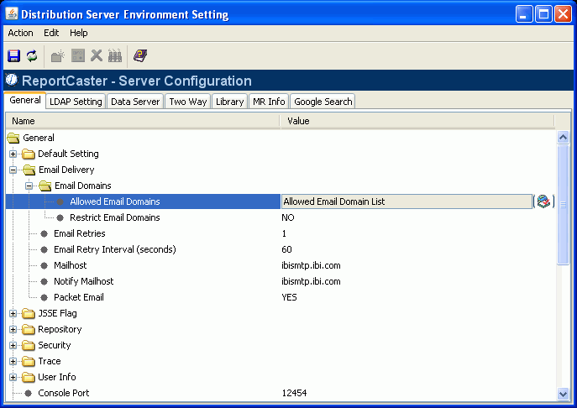Click the vertical scrollbar thumb
Image resolution: width=577 pixels, height=408 pixels.
563,205
